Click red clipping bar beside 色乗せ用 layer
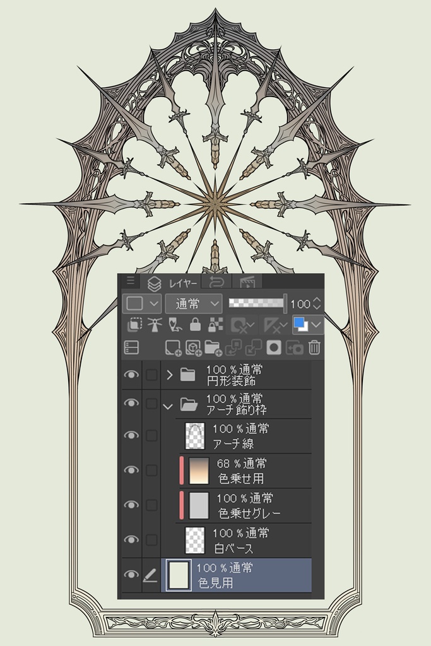The image size is (431, 646). point(181,470)
